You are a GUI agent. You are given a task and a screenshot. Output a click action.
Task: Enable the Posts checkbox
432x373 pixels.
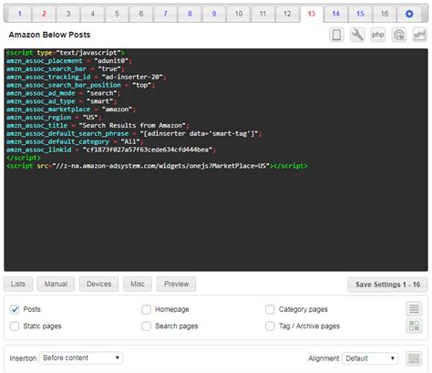point(15,309)
